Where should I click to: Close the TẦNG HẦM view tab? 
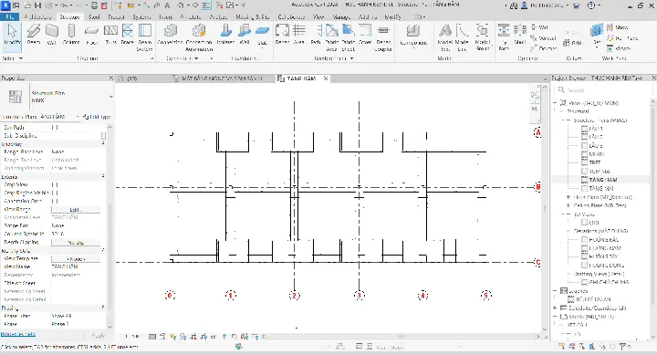pos(326,78)
